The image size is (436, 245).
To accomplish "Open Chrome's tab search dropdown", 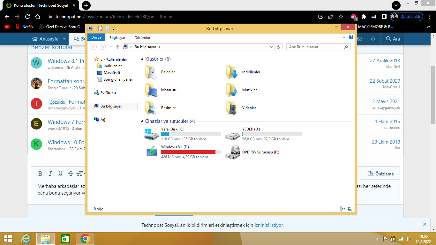I will pos(396,5).
